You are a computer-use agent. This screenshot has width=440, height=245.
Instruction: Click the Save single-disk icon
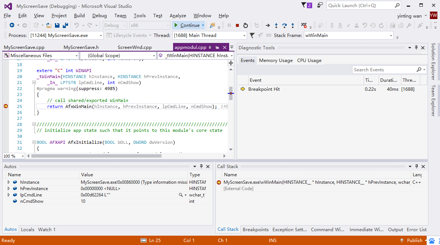click(57, 25)
